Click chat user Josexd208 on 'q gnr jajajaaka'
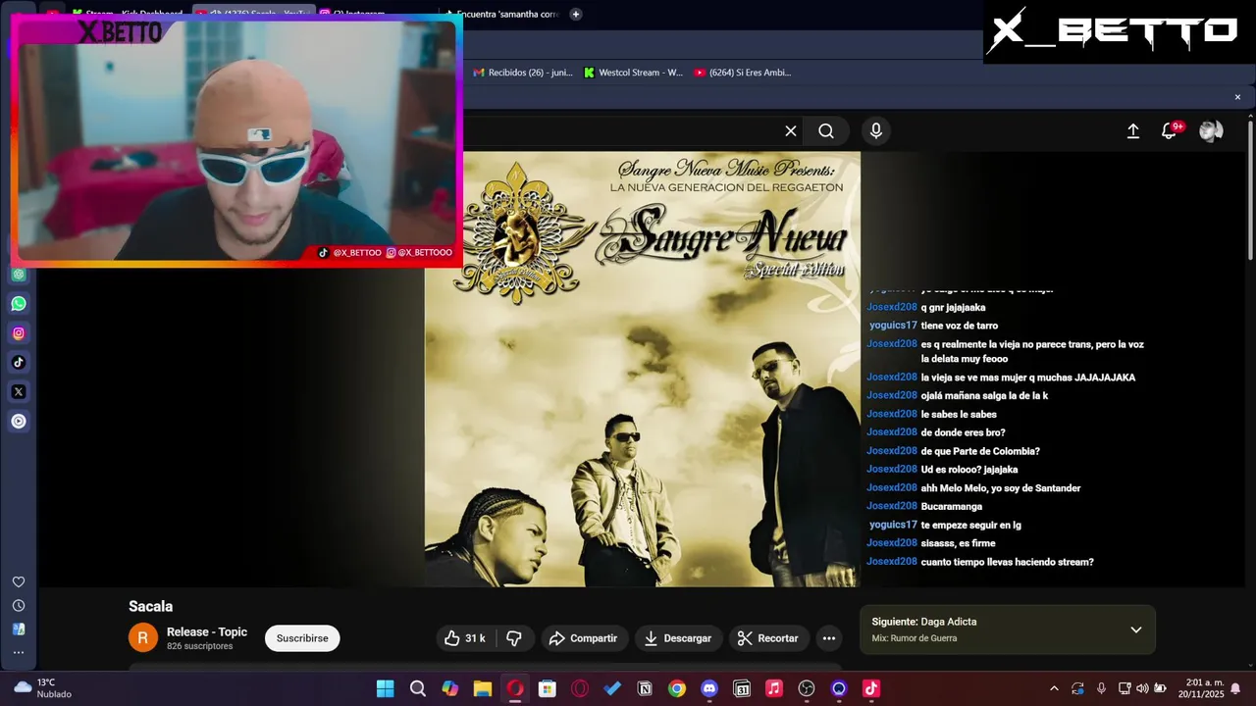Image resolution: width=1256 pixels, height=706 pixels. [x=892, y=308]
